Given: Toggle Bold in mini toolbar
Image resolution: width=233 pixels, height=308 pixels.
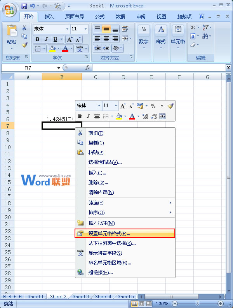Looking at the screenshot, I should coord(80,116).
